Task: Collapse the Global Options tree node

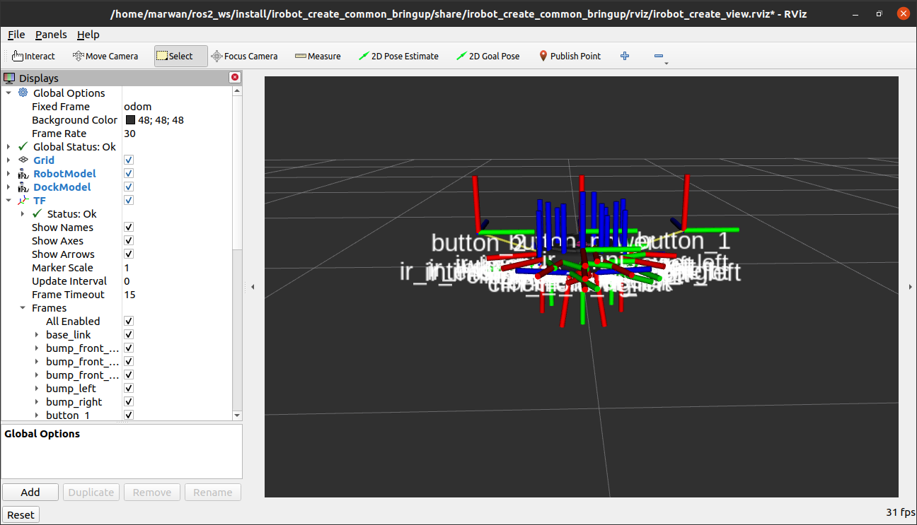Action: tap(8, 93)
